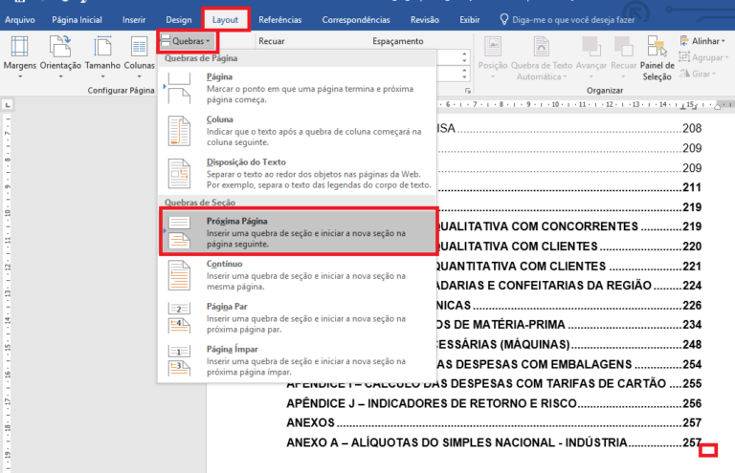
Task: Insert a Coluna column break
Action: click(298, 131)
